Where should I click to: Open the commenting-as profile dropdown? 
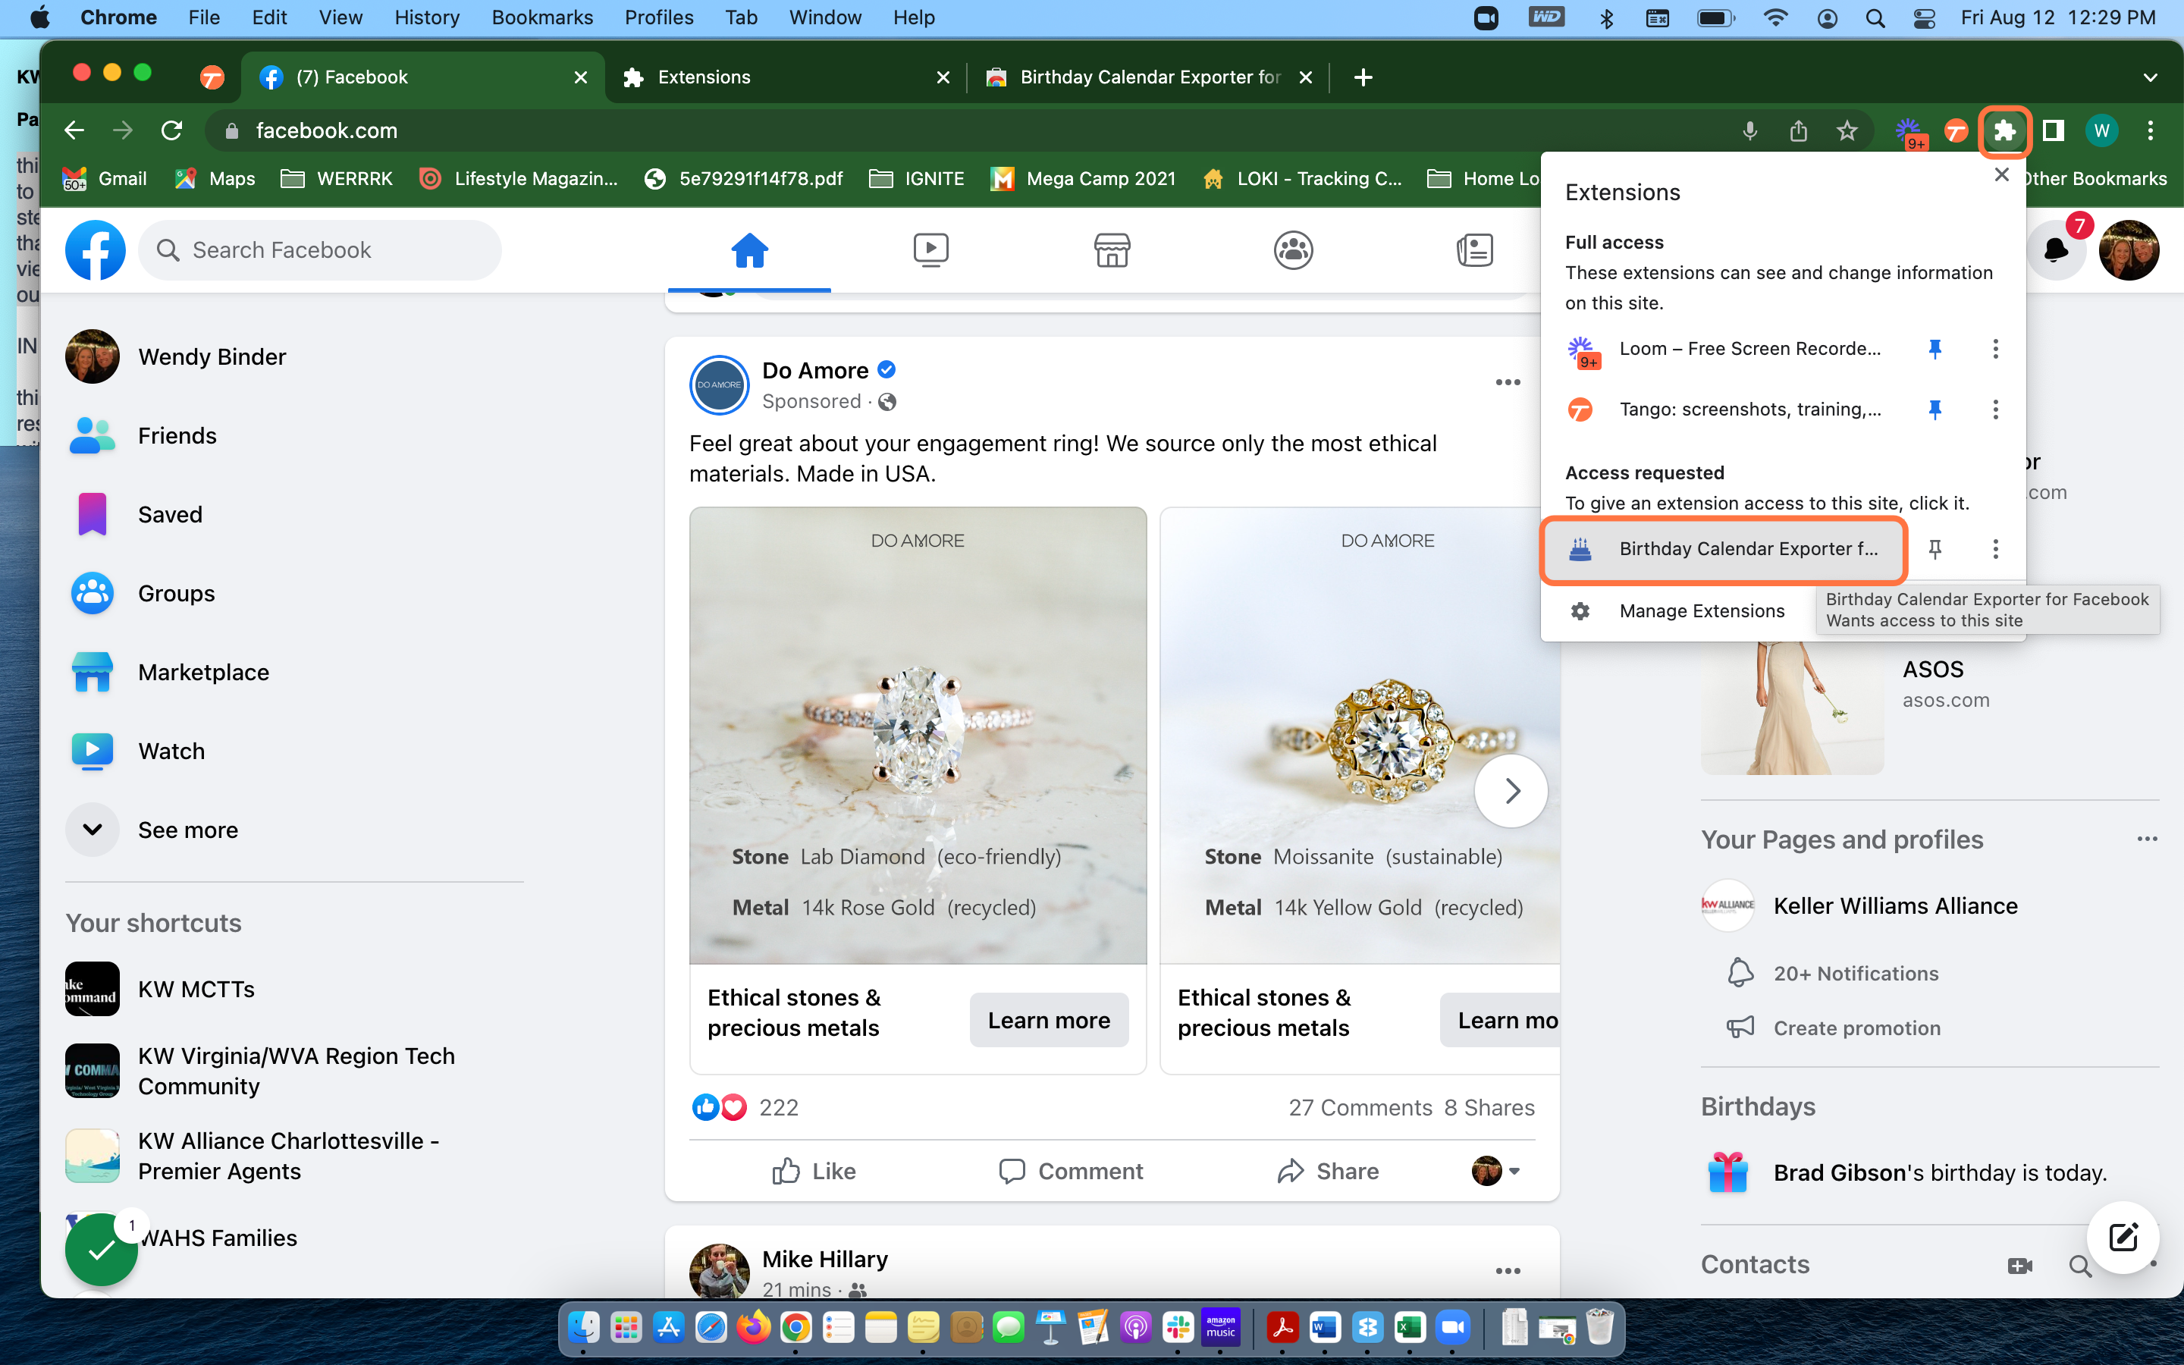coord(1495,1171)
